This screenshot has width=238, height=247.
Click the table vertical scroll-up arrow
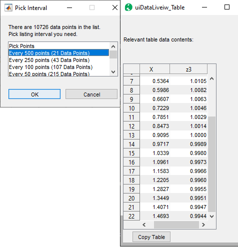(211, 78)
